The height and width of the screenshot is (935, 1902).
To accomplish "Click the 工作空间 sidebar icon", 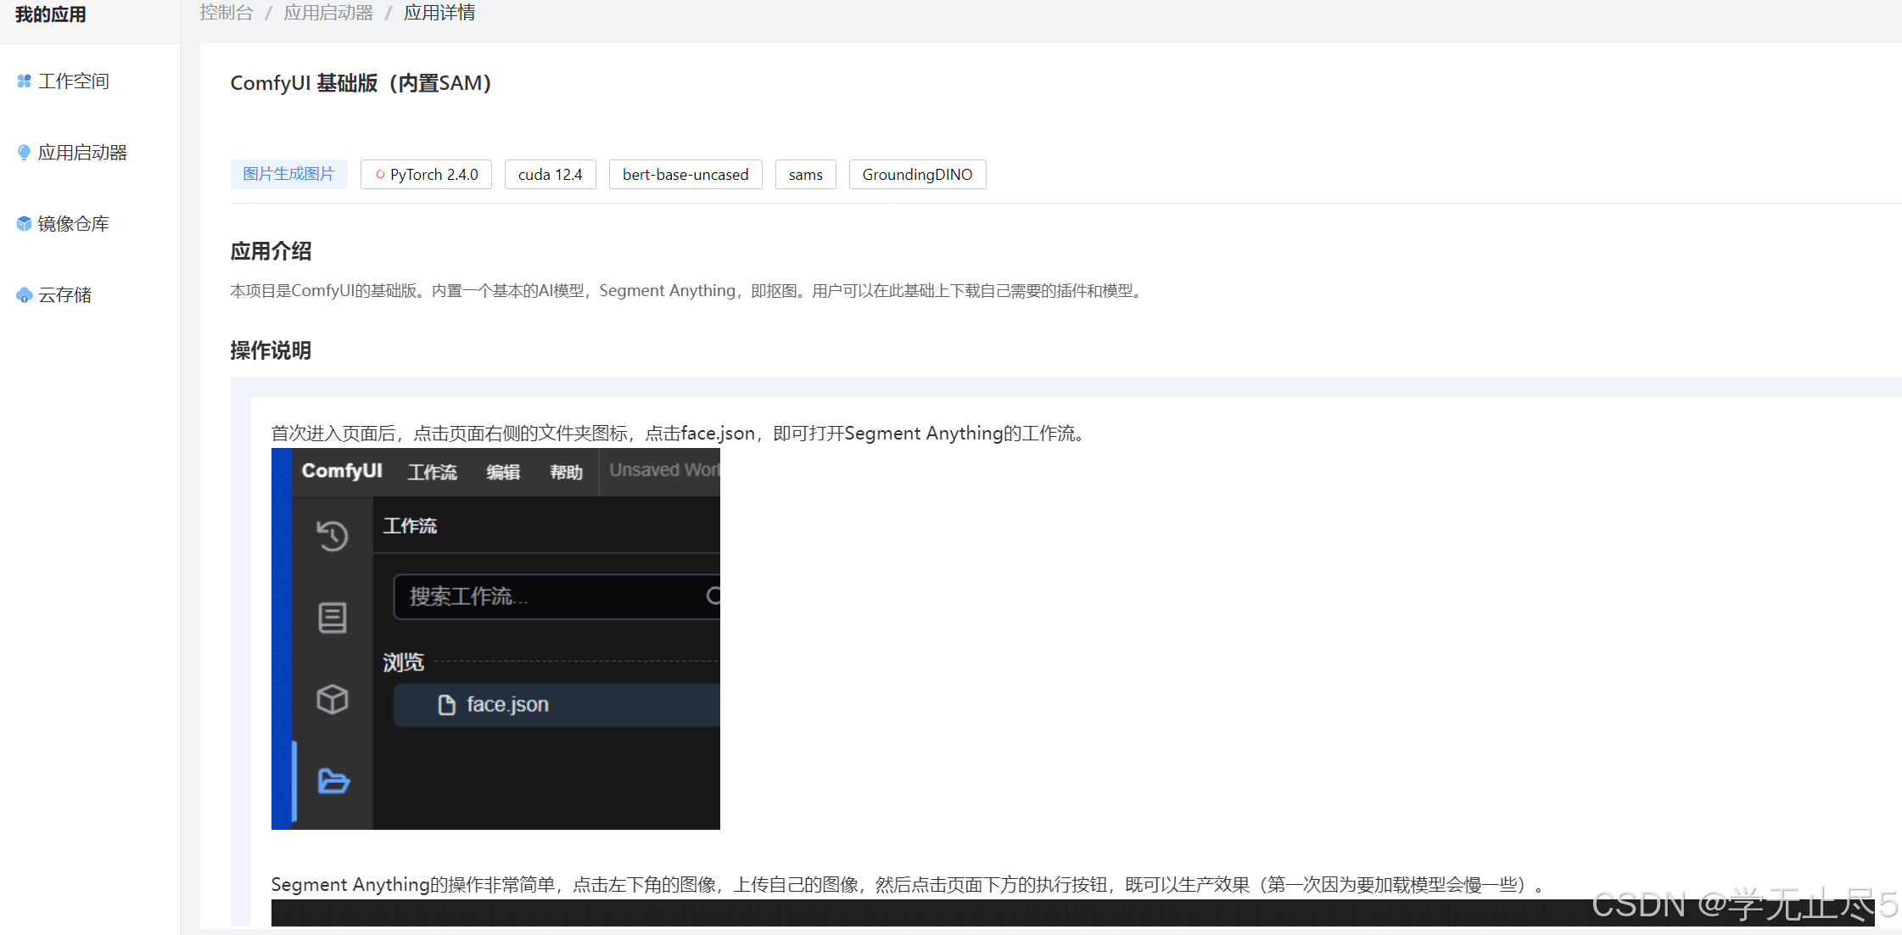I will point(24,81).
